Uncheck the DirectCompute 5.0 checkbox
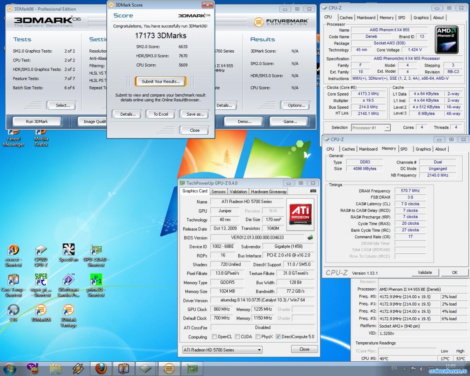470x376 pixels. coord(278,337)
